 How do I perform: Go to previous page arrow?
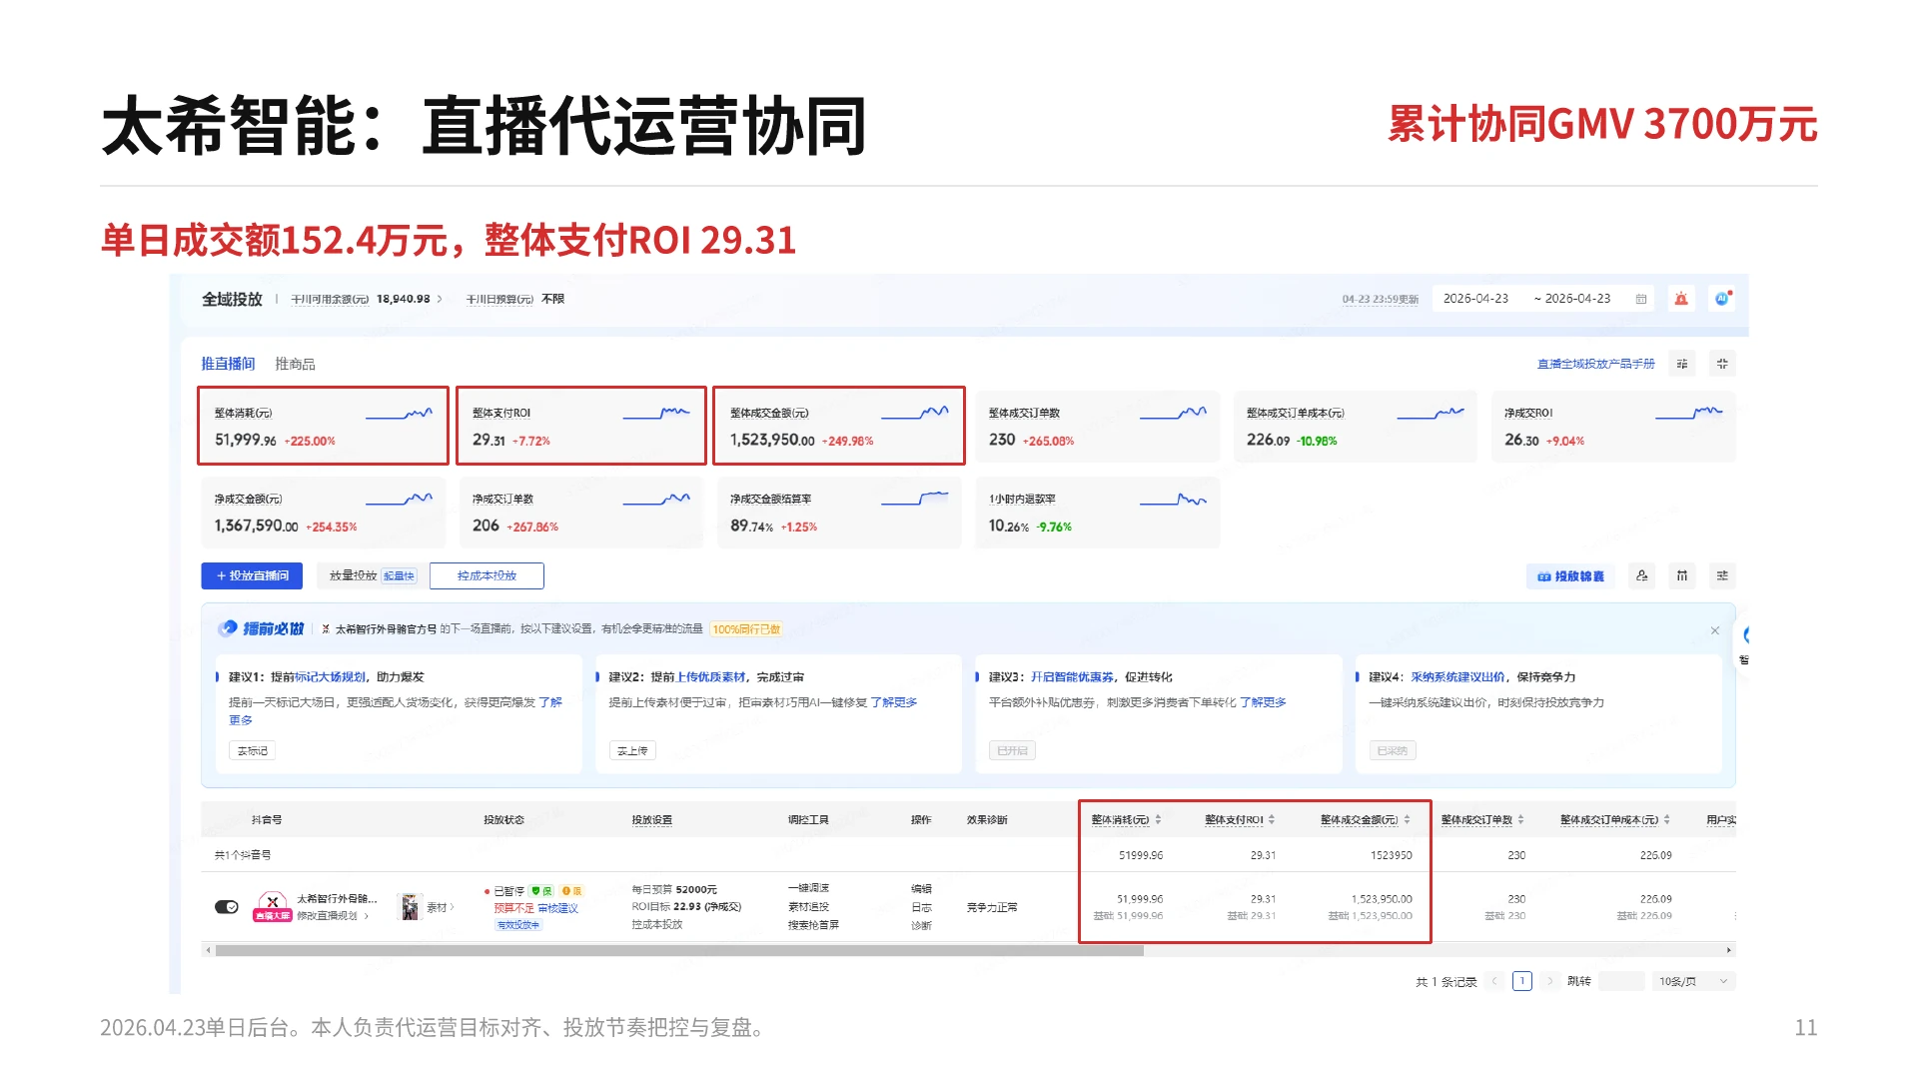(x=1494, y=981)
